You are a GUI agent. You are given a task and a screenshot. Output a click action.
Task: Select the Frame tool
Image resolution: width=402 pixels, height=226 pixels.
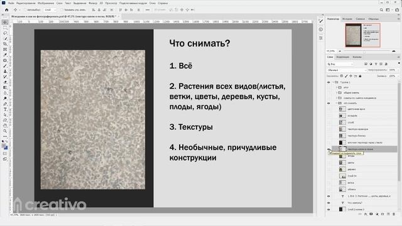tap(5, 50)
